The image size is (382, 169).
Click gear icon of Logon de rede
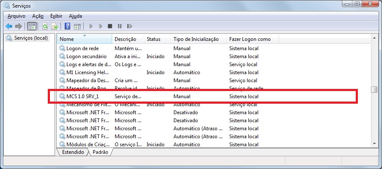pos(62,48)
